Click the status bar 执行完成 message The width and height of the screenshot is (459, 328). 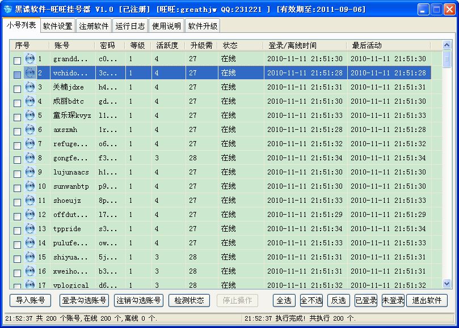300,318
